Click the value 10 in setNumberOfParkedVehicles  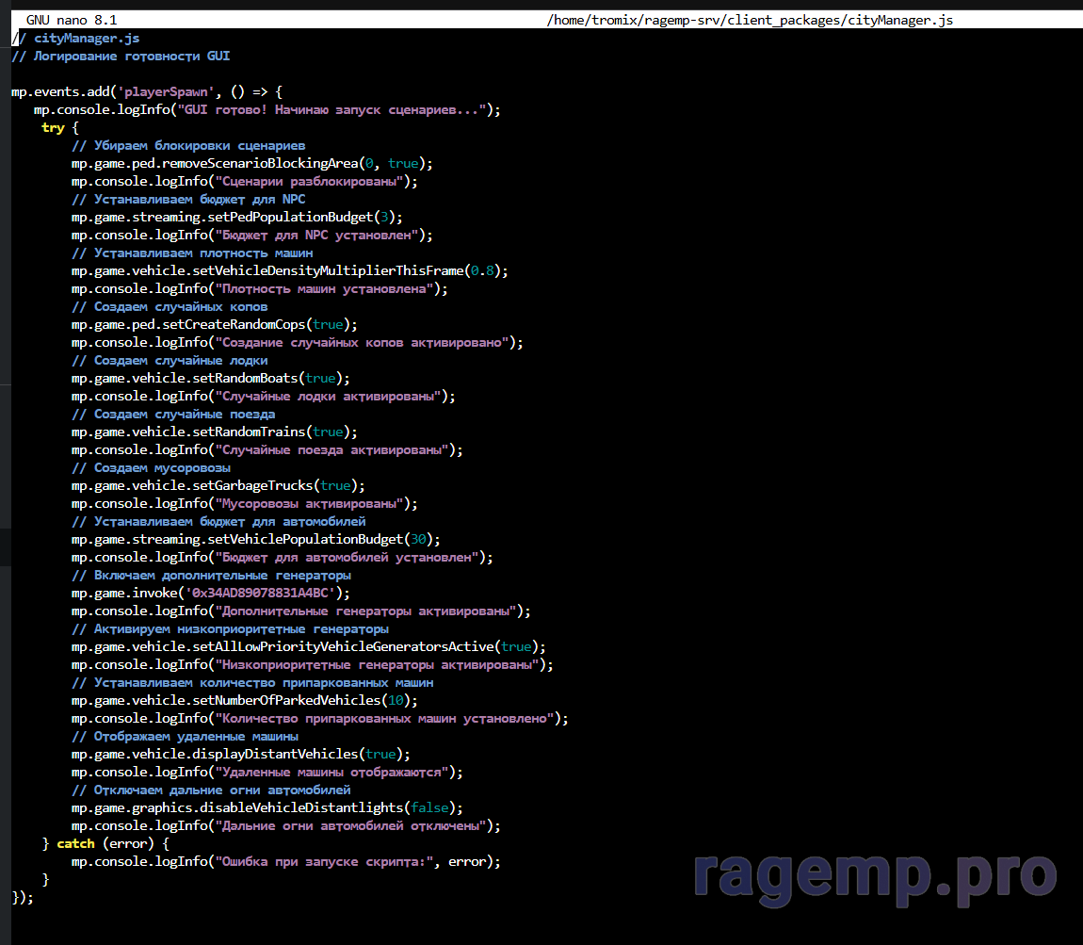click(x=398, y=701)
